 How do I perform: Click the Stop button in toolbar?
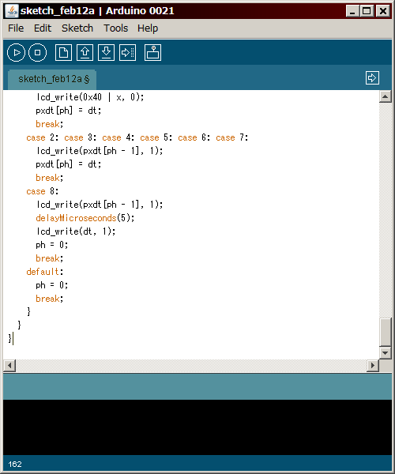pyautogui.click(x=37, y=53)
